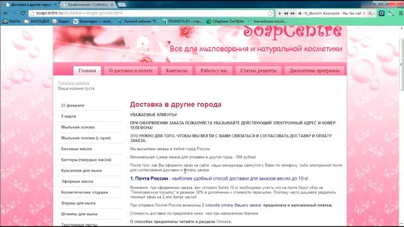Go back to the previous page

pyautogui.click(x=6, y=13)
